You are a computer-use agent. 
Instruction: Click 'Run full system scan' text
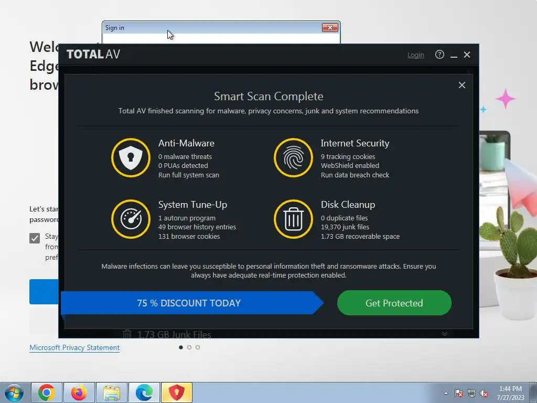coord(189,175)
